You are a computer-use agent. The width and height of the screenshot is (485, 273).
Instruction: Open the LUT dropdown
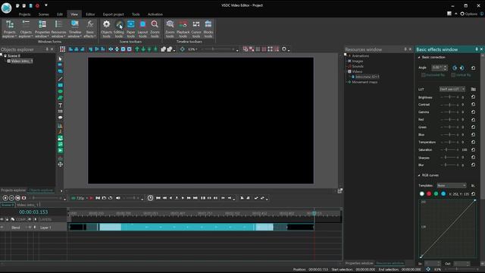[x=452, y=89]
